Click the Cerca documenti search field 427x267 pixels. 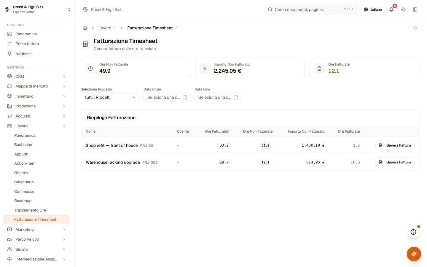tap(311, 9)
